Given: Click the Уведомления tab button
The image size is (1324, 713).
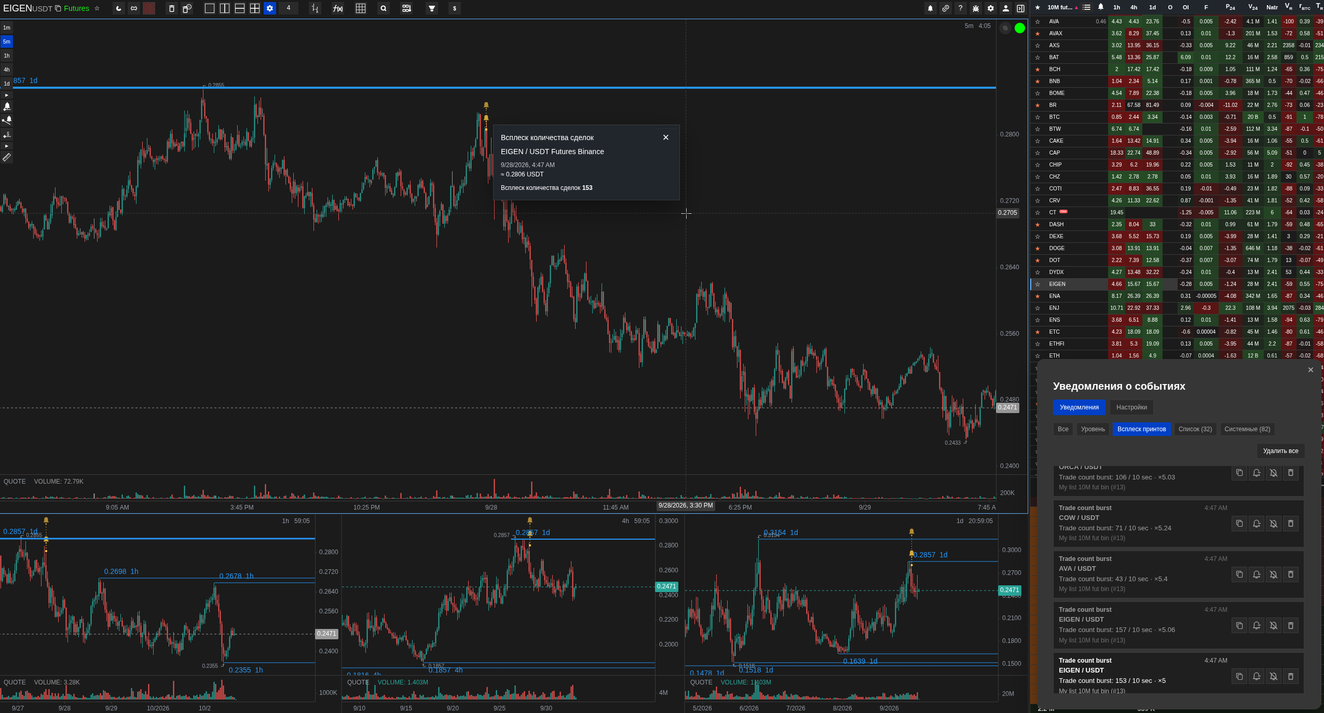Looking at the screenshot, I should click(1079, 407).
